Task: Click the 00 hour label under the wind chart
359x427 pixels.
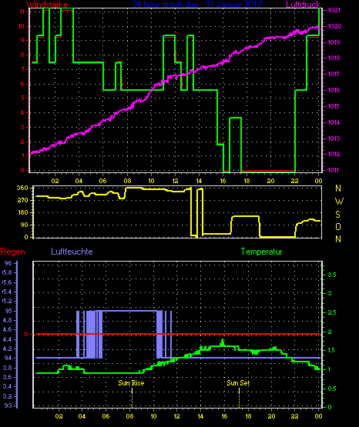Action: point(318,181)
